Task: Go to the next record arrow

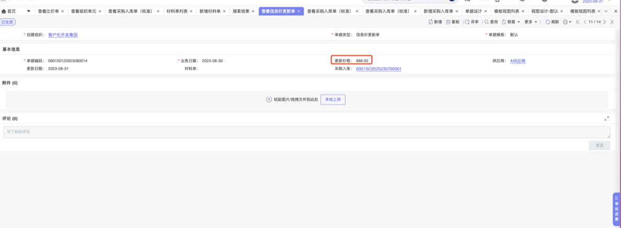Action: [x=604, y=22]
